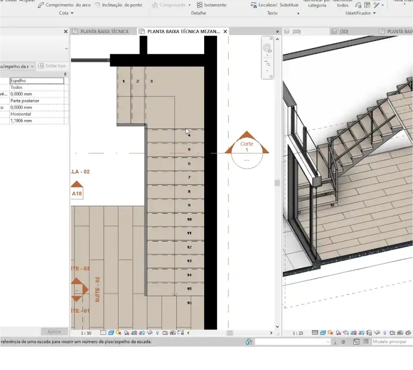Click the keynote/legend table icon in Identificador panel
This screenshot has width=413, height=370.
367,5
